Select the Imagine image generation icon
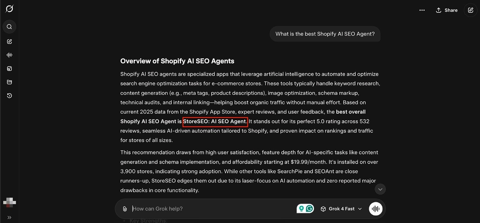This screenshot has width=480, height=223. tap(9, 69)
